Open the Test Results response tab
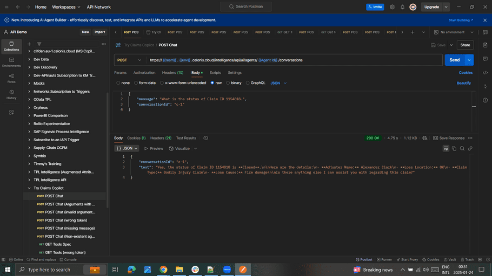This screenshot has height=276, width=492. 186,138
